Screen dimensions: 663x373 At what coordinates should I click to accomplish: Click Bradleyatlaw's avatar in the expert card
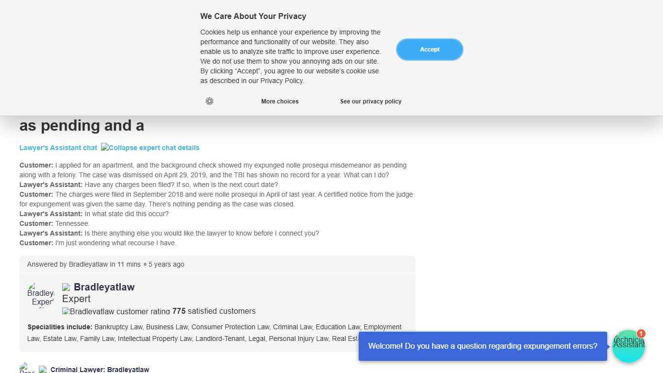(x=41, y=295)
